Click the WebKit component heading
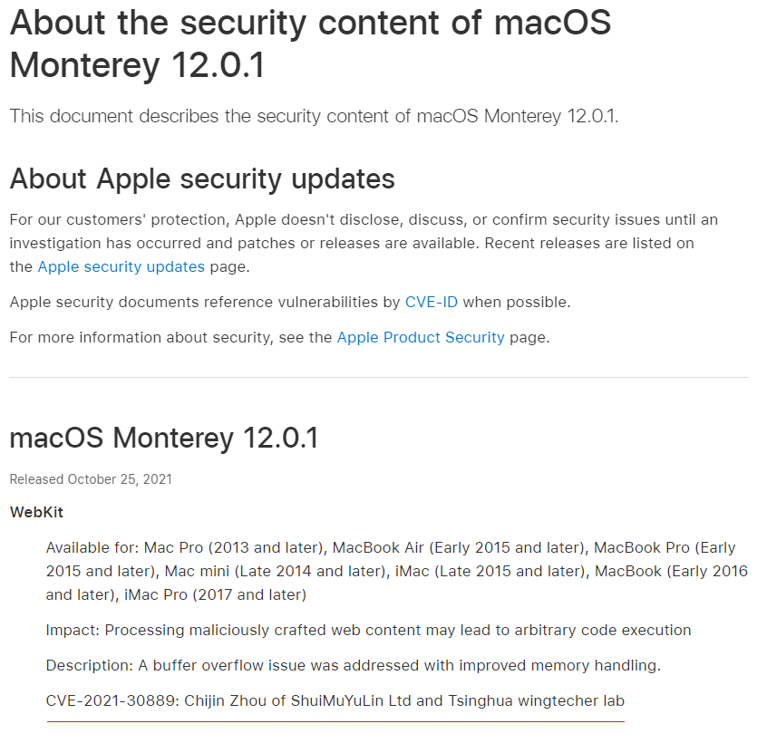 click(36, 512)
